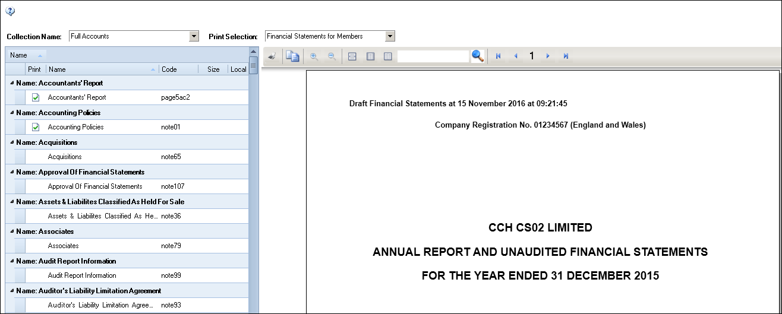Print the report preview
Image resolution: width=782 pixels, height=314 pixels.
click(272, 56)
